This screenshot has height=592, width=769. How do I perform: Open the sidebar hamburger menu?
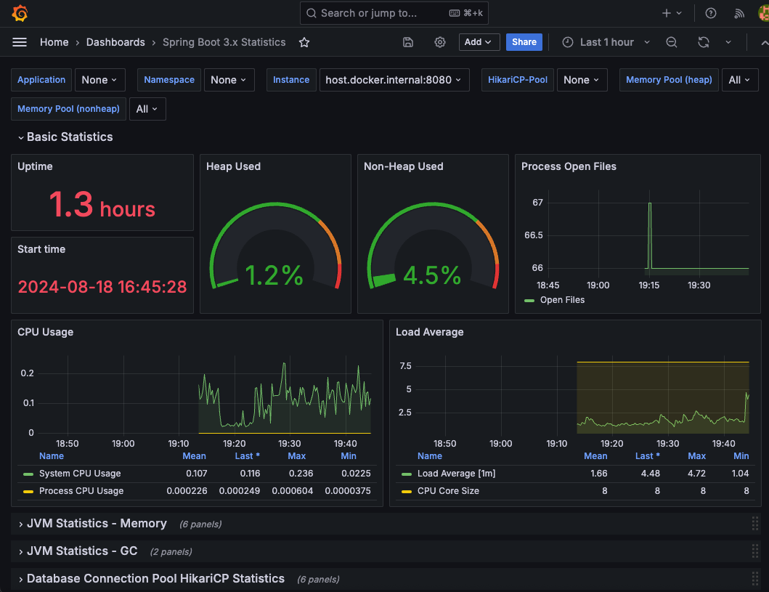[x=20, y=42]
